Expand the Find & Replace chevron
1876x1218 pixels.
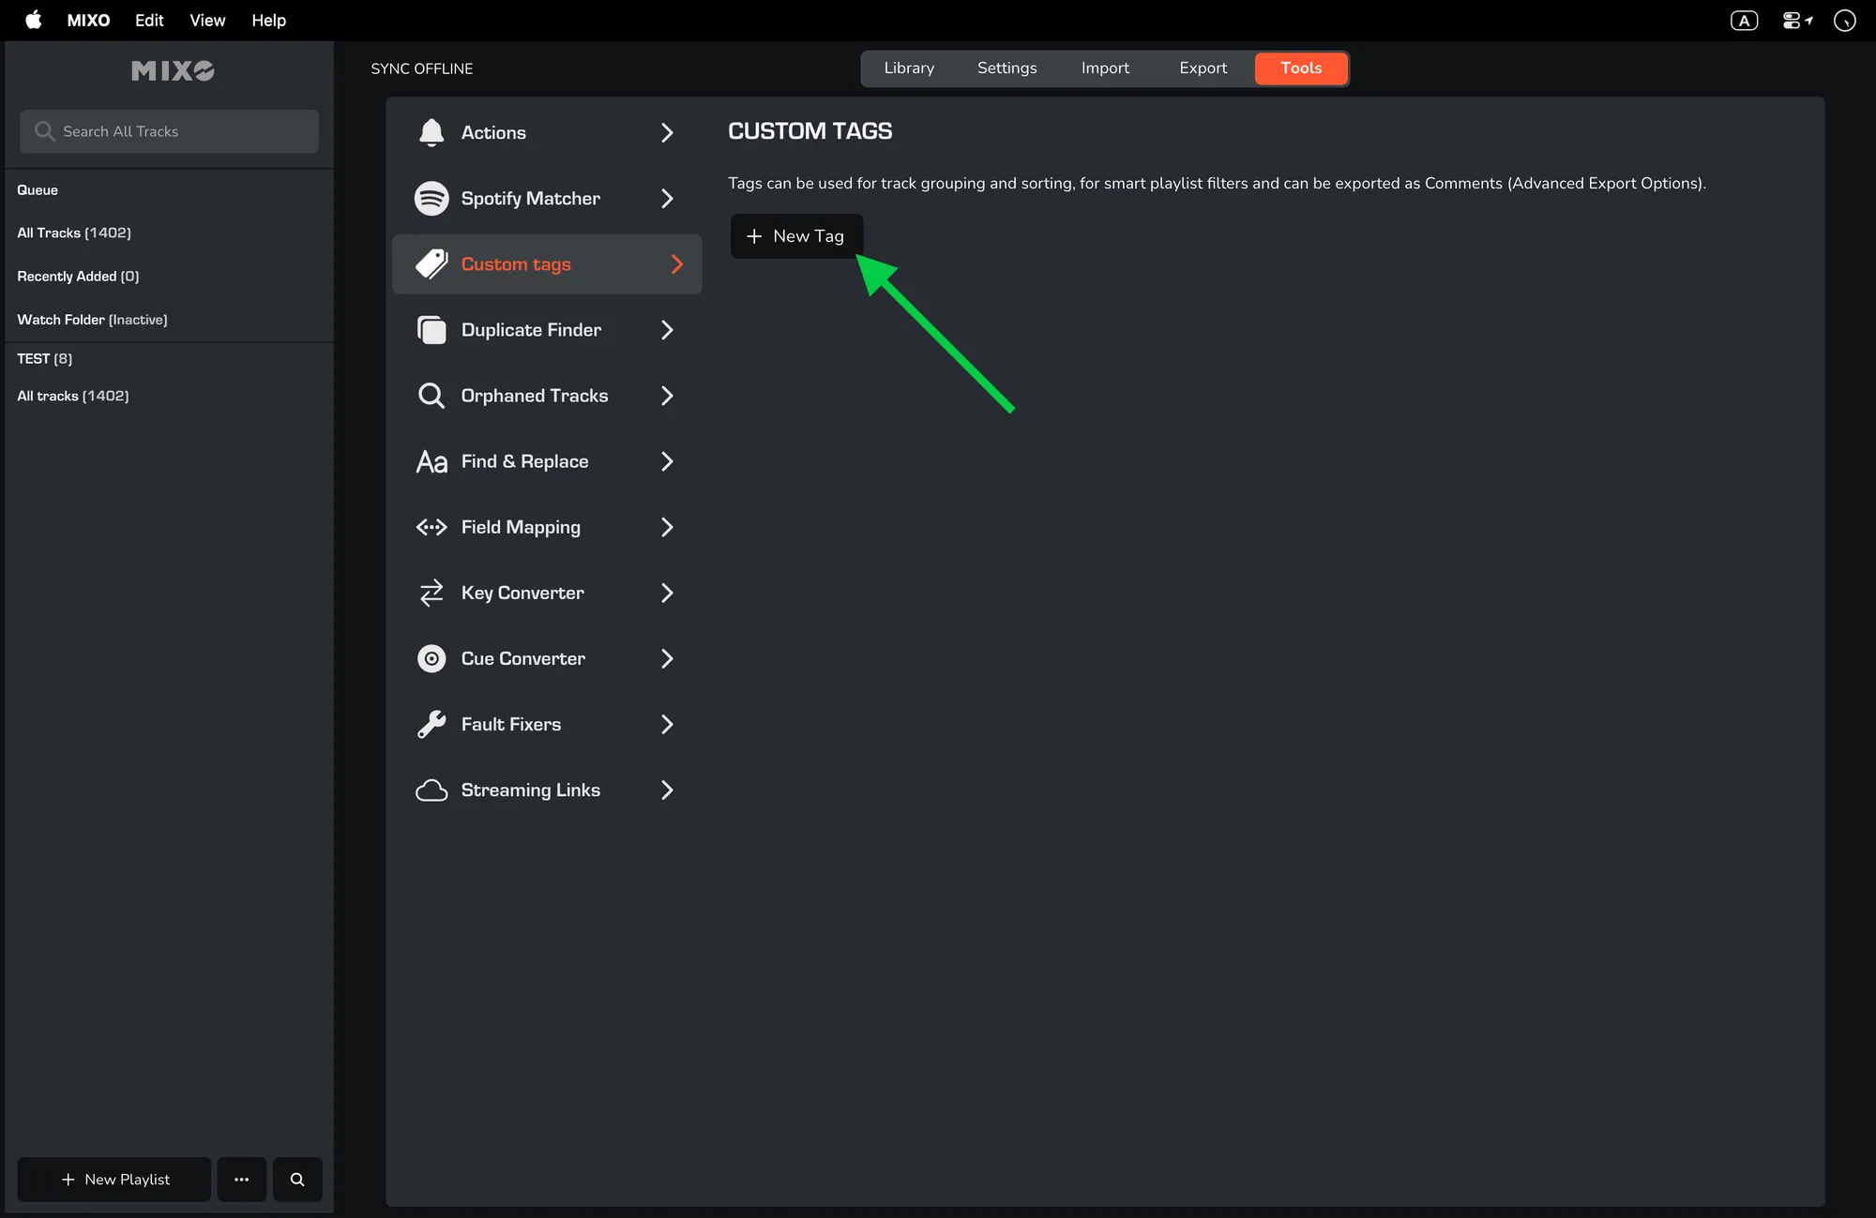[667, 461]
